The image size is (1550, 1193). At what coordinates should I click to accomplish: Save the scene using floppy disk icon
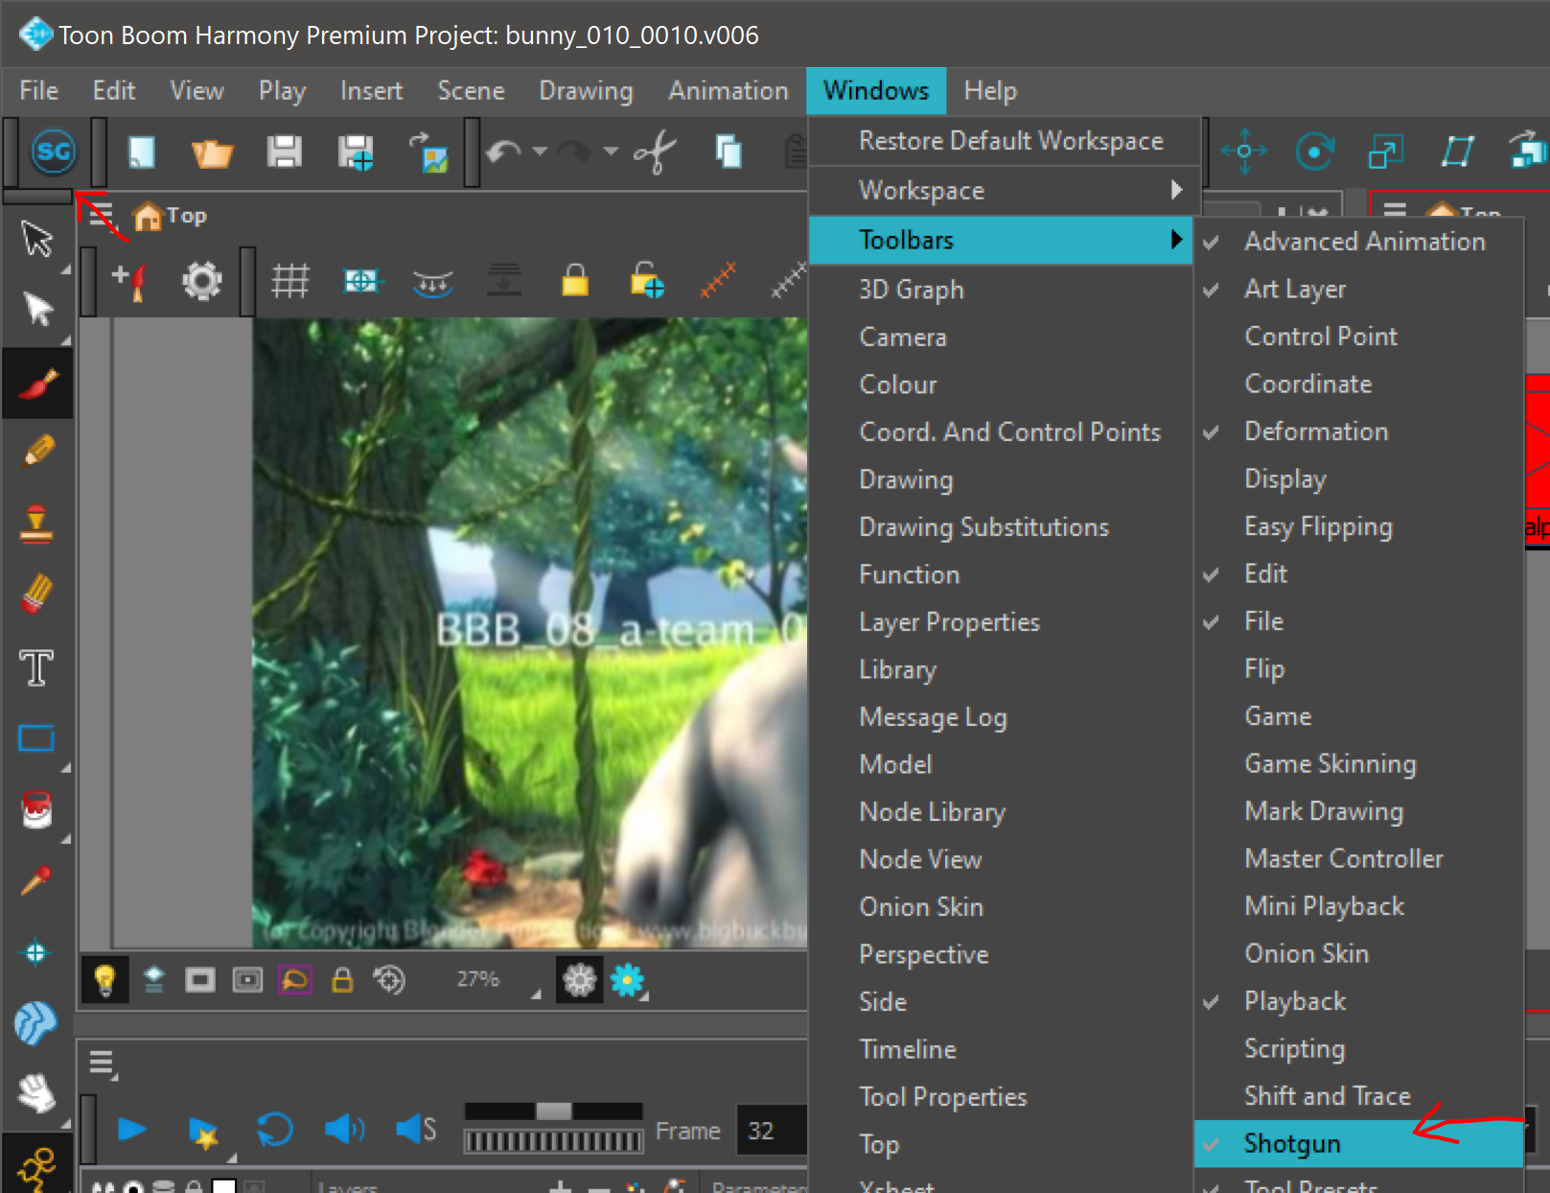coord(284,152)
